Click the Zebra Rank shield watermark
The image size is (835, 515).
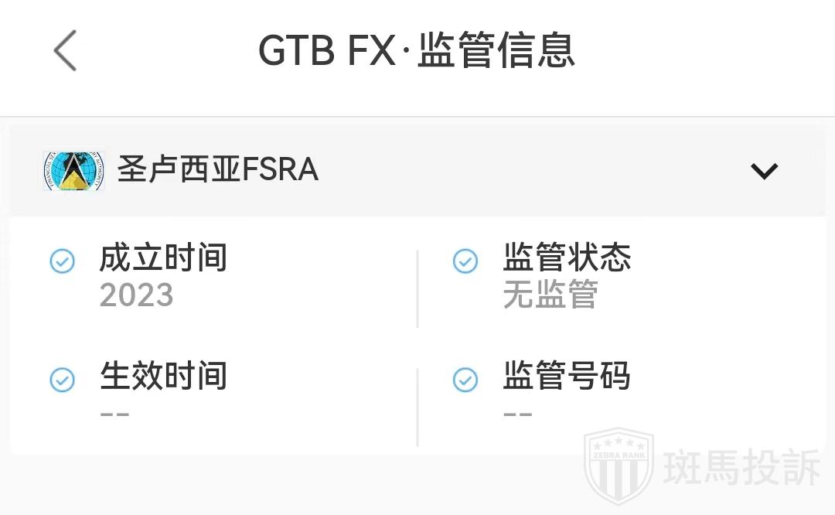(619, 466)
